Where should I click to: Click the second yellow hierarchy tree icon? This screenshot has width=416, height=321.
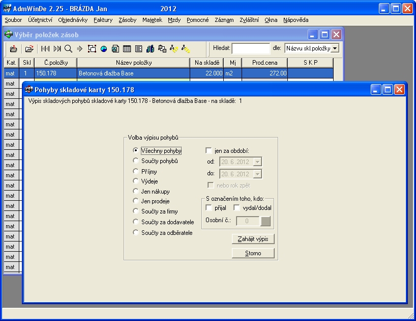(x=186, y=48)
